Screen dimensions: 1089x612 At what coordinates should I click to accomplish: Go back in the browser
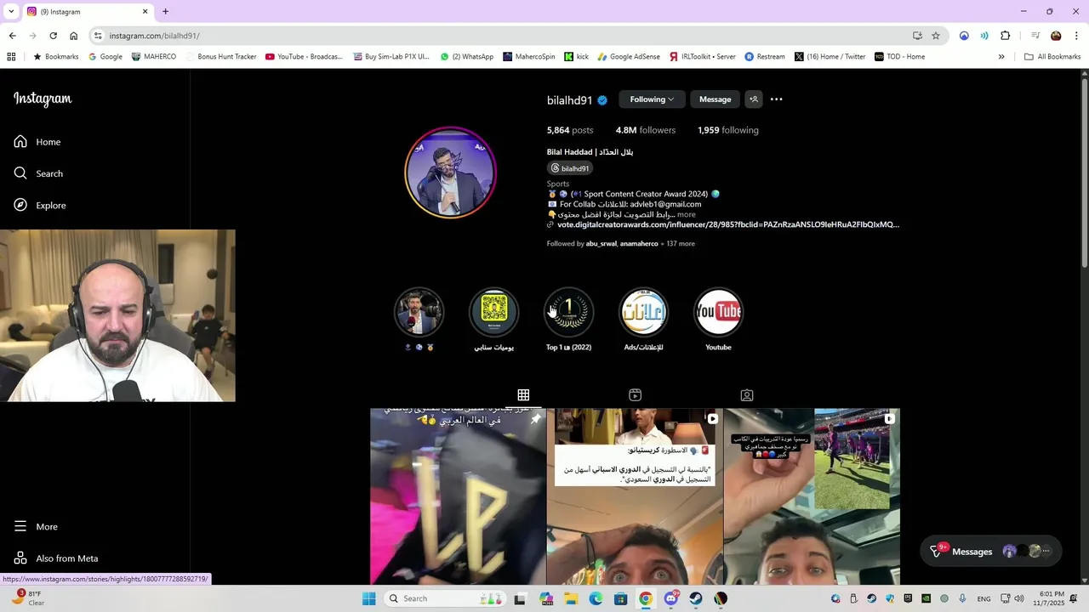click(x=12, y=36)
